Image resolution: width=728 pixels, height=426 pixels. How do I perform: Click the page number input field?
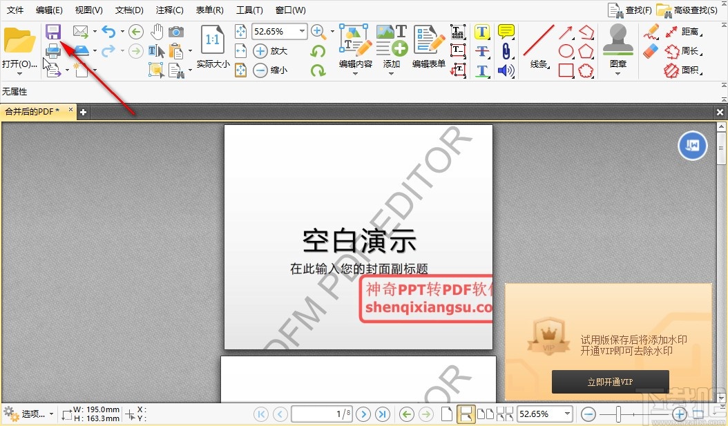[321, 414]
